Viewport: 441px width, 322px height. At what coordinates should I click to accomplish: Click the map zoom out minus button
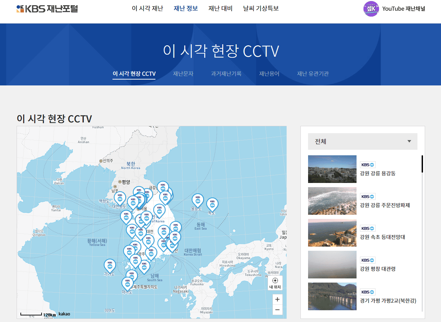point(277,310)
